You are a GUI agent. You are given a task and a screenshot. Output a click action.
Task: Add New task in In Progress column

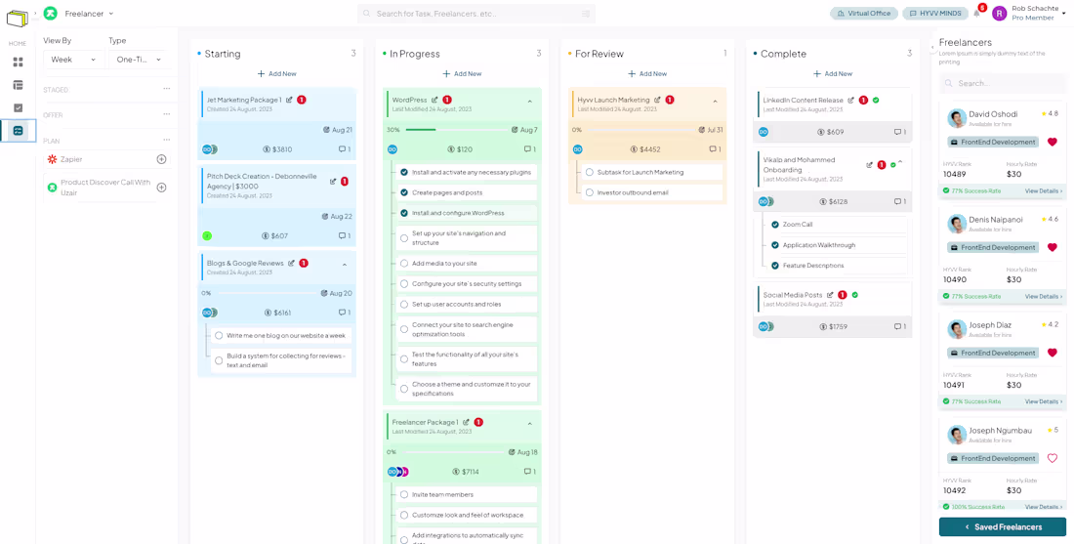click(x=463, y=73)
